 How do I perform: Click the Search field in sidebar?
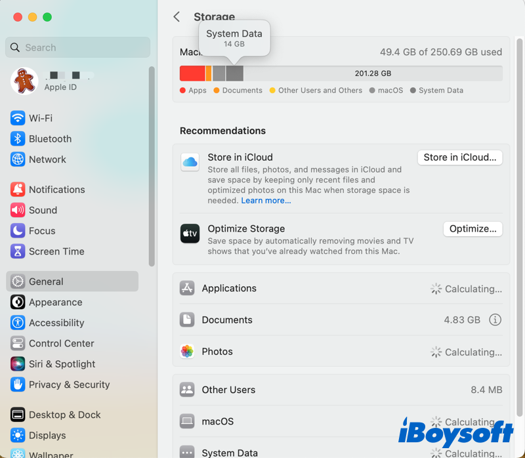[x=79, y=47]
